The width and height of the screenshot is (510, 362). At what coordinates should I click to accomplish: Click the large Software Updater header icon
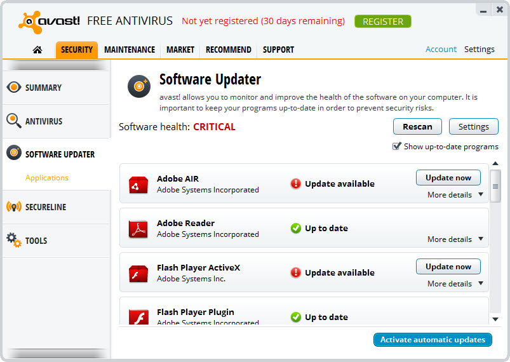tap(139, 86)
